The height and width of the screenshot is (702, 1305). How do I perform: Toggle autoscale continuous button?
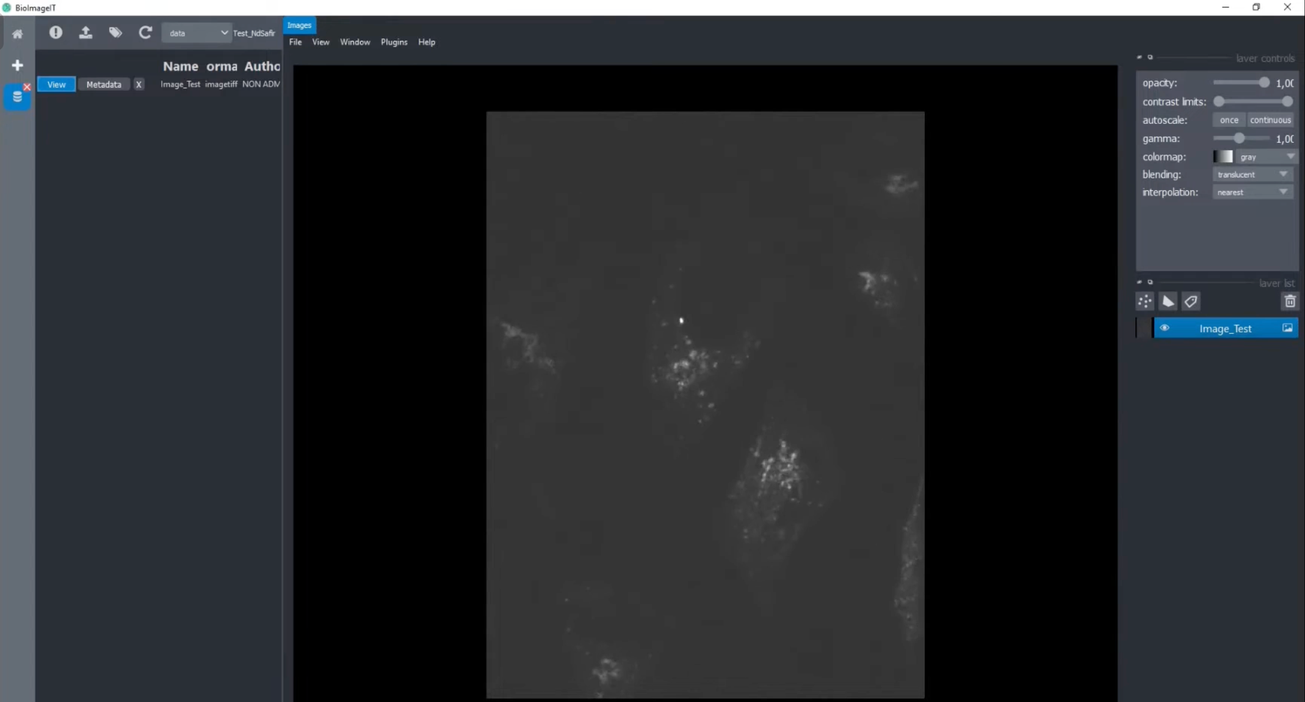[1270, 120]
